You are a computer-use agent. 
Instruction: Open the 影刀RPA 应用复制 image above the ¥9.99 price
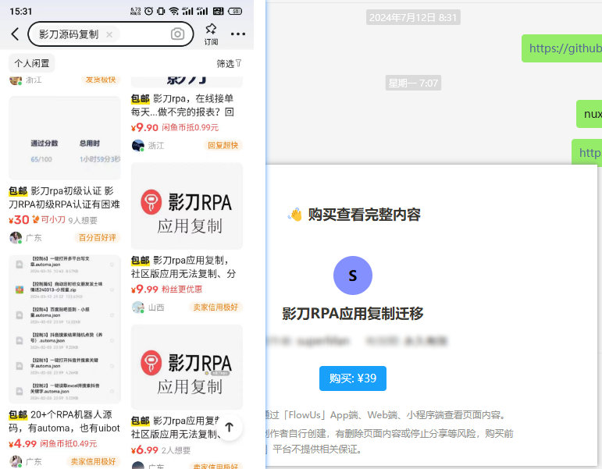coord(187,206)
